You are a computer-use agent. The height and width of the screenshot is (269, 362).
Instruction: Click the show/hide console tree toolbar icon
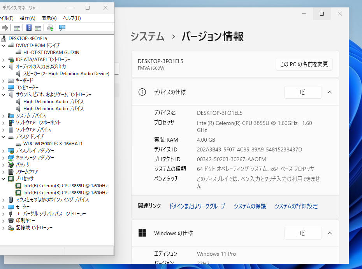(17, 28)
